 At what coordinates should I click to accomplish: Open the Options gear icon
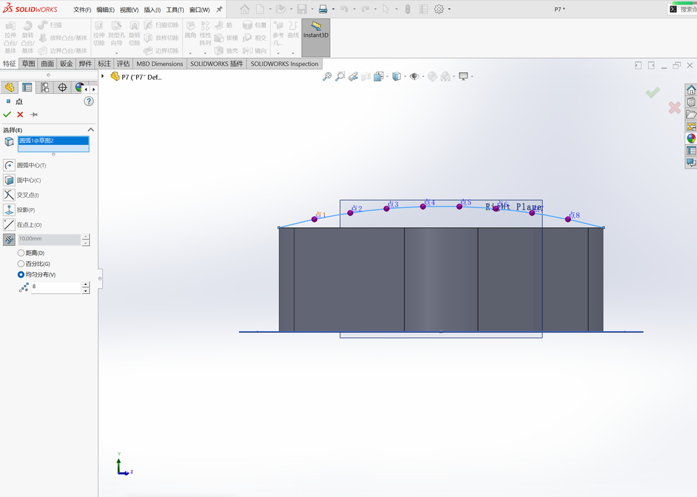click(x=439, y=9)
